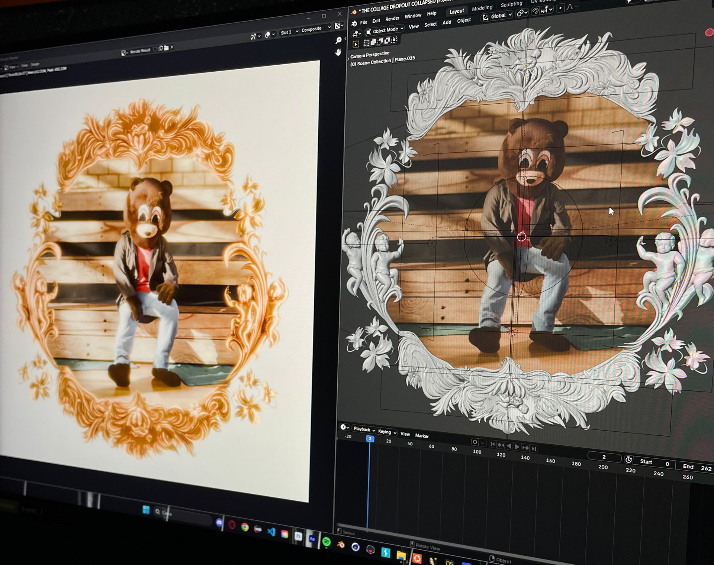Open Spotify from the taskbar

point(327,542)
